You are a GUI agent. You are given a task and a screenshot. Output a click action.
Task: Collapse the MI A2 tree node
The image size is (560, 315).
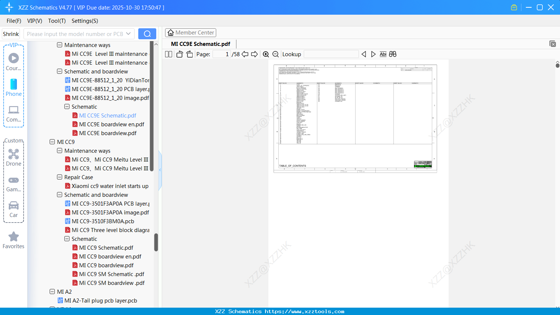point(52,292)
